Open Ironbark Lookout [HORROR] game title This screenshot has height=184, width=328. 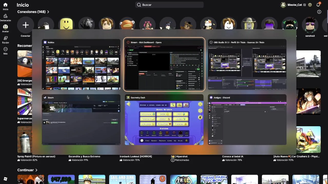(136, 156)
